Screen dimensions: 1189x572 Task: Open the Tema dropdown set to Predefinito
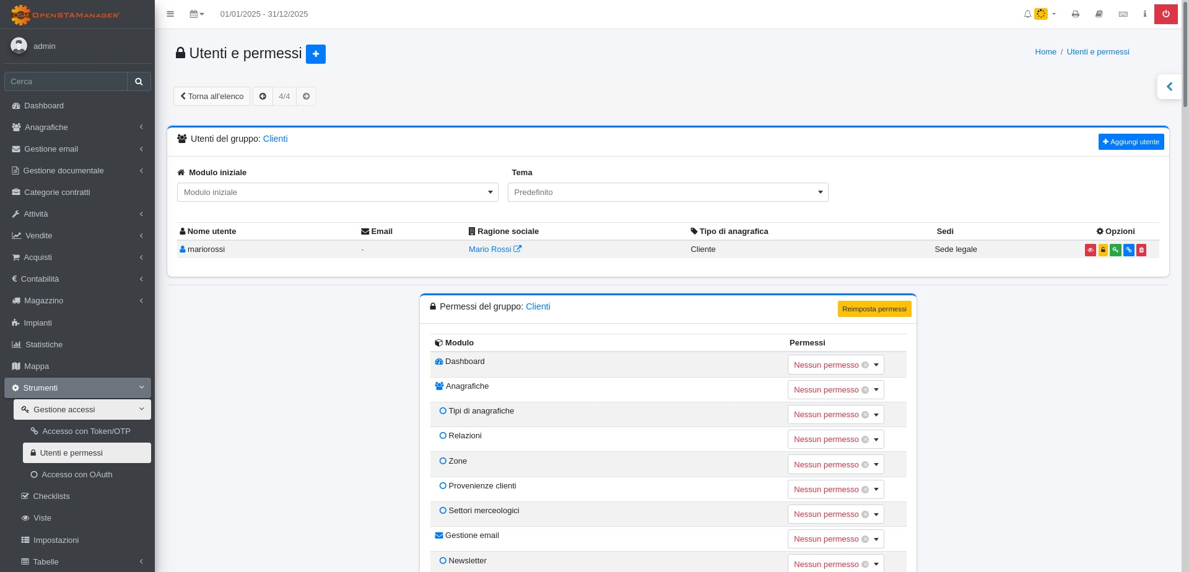point(668,193)
